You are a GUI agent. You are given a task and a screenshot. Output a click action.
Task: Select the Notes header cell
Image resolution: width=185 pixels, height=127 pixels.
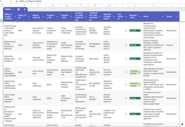click(154, 16)
